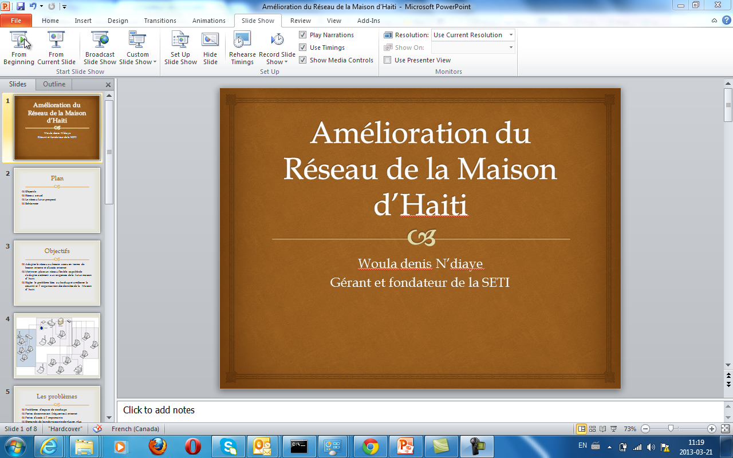The width and height of the screenshot is (733, 458).
Task: Open Broadcast Slide Show
Action: click(100, 48)
